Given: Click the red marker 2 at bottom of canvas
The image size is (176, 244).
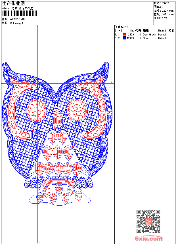Looking at the screenshot, I should pos(39,242).
